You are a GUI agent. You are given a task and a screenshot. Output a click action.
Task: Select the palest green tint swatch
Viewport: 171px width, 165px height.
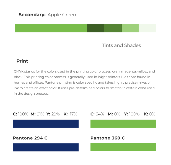pos(147,28)
